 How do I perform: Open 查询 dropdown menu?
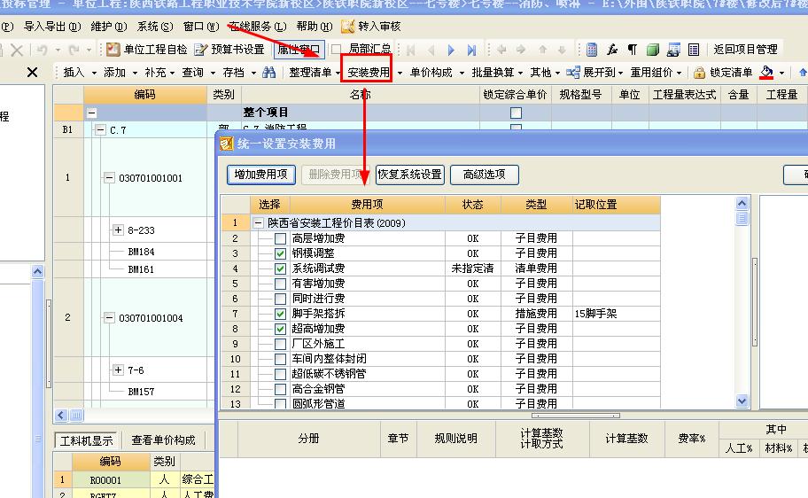click(x=198, y=72)
